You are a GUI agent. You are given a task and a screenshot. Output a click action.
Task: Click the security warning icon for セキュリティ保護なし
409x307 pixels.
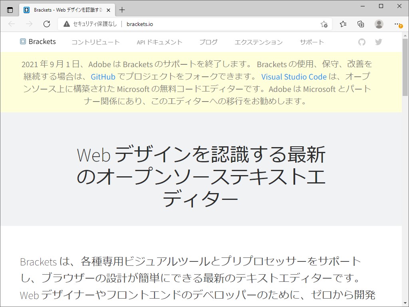(x=66, y=24)
